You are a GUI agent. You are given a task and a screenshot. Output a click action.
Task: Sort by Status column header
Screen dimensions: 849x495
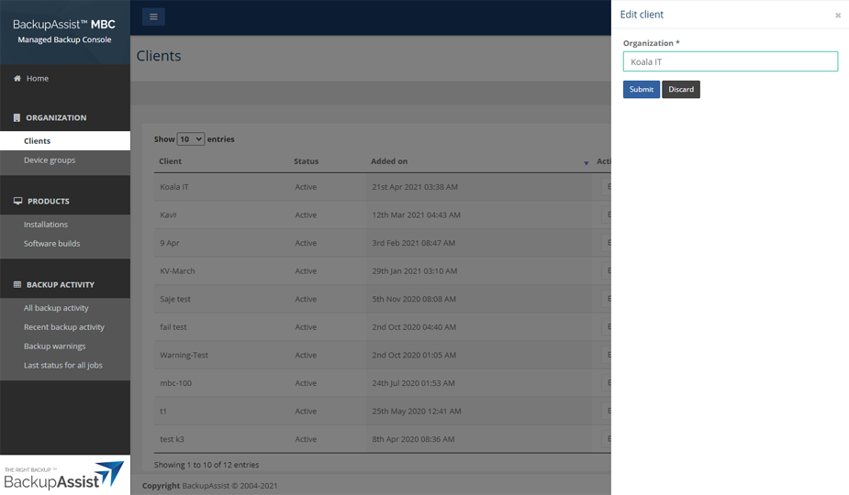306,161
